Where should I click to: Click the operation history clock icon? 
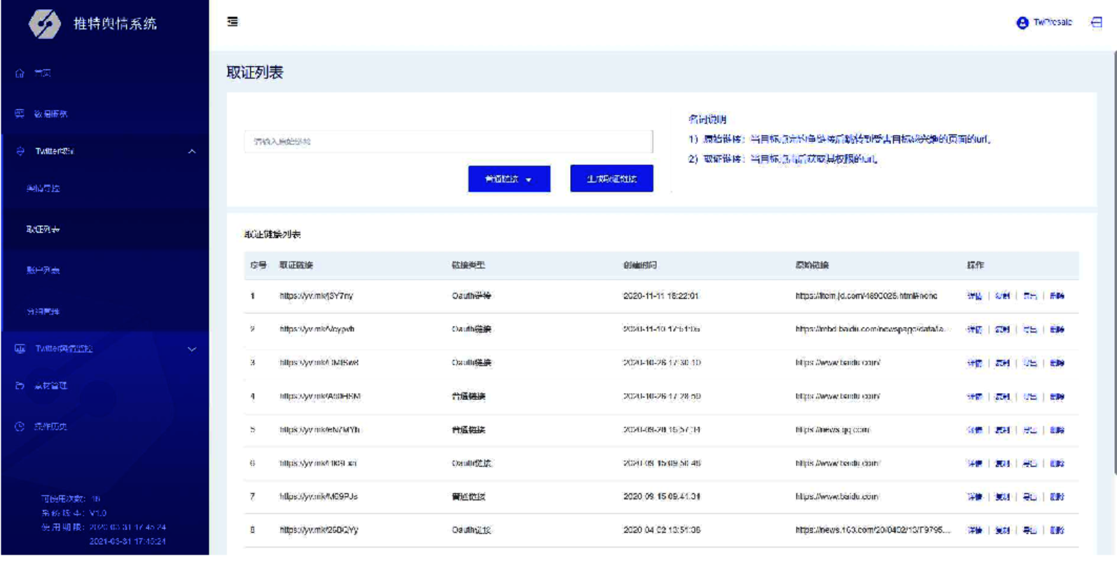click(x=20, y=426)
